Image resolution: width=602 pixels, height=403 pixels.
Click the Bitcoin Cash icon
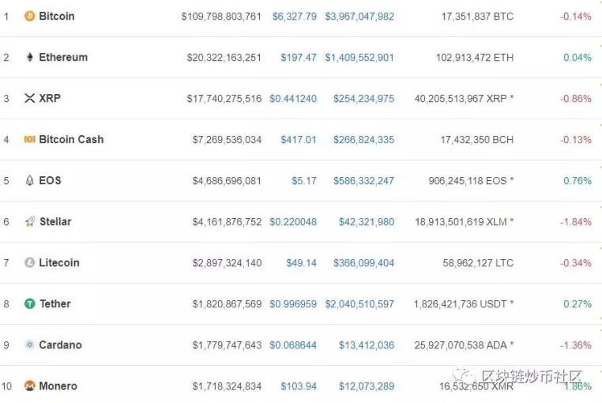30,139
